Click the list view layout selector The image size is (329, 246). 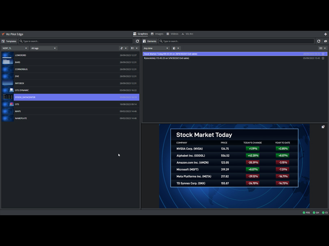[132, 48]
